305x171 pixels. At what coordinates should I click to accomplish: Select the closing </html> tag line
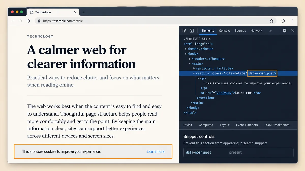coord(190,113)
